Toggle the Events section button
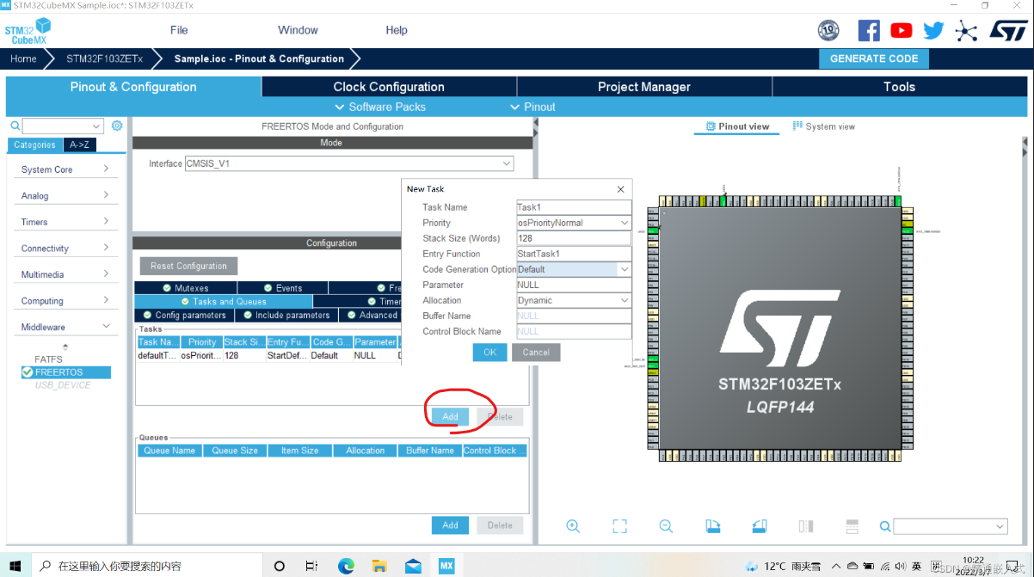This screenshot has height=577, width=1034. pyautogui.click(x=281, y=287)
